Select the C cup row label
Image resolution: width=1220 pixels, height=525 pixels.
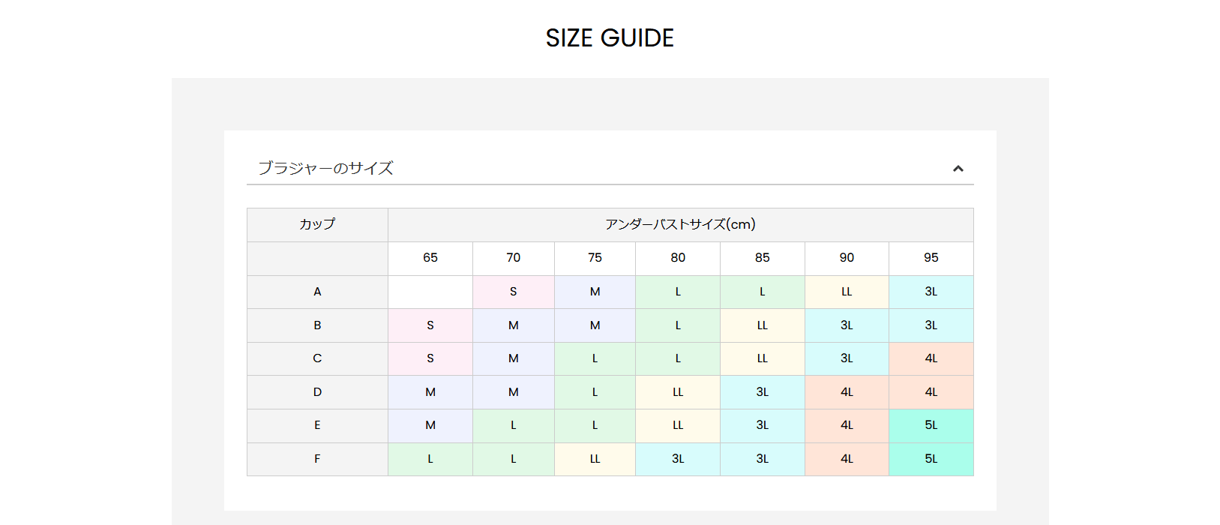click(x=317, y=358)
